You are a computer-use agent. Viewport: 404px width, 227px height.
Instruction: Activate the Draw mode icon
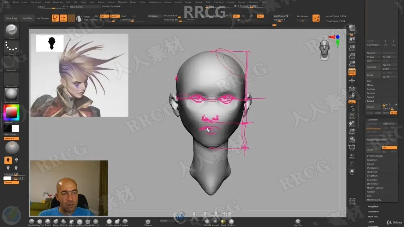(63, 18)
